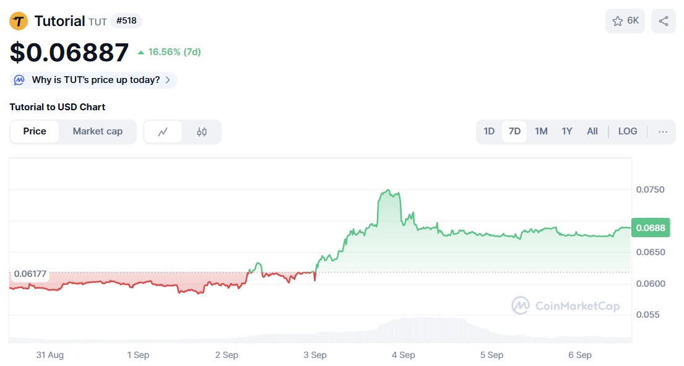Set chart range to 1Y
Screen dimensions: 684x366
[x=566, y=131]
